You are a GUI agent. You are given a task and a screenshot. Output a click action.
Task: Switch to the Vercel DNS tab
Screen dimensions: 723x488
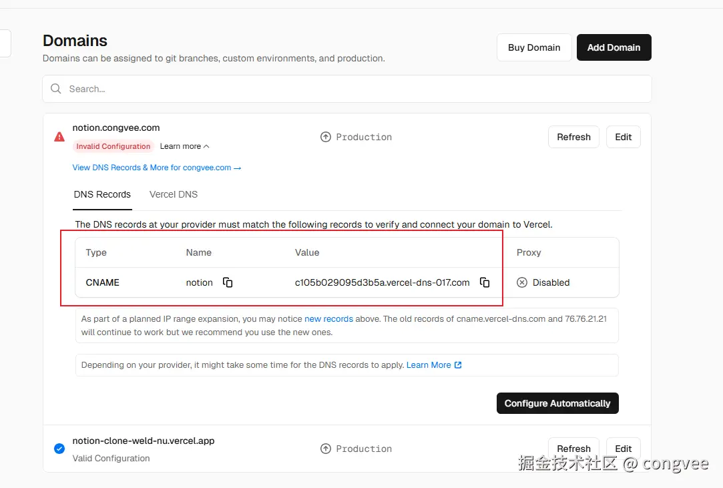[174, 194]
